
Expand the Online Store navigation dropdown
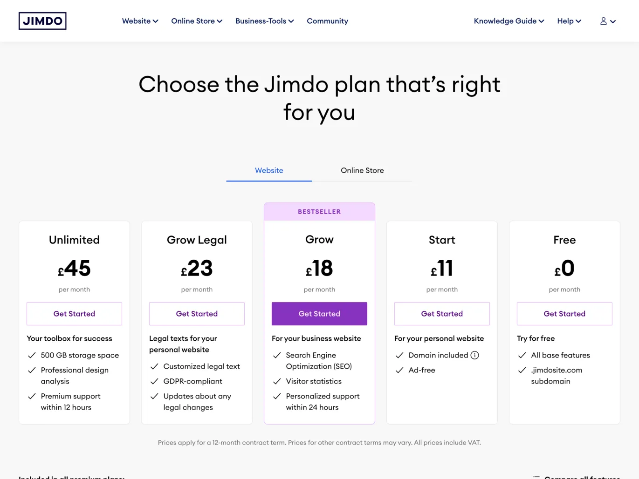[196, 21]
